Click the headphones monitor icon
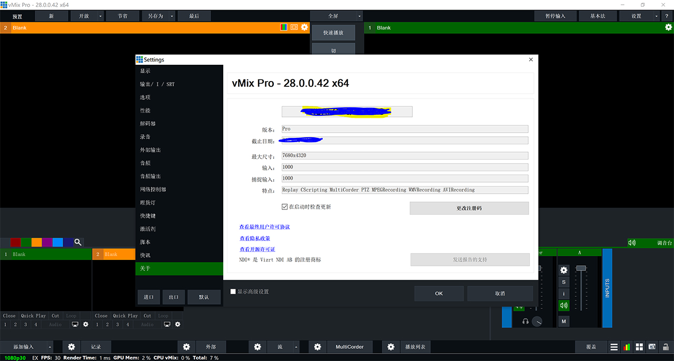674x361 pixels. click(525, 321)
